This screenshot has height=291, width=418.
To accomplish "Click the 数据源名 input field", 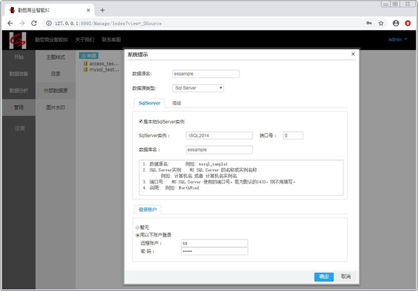I will click(205, 74).
